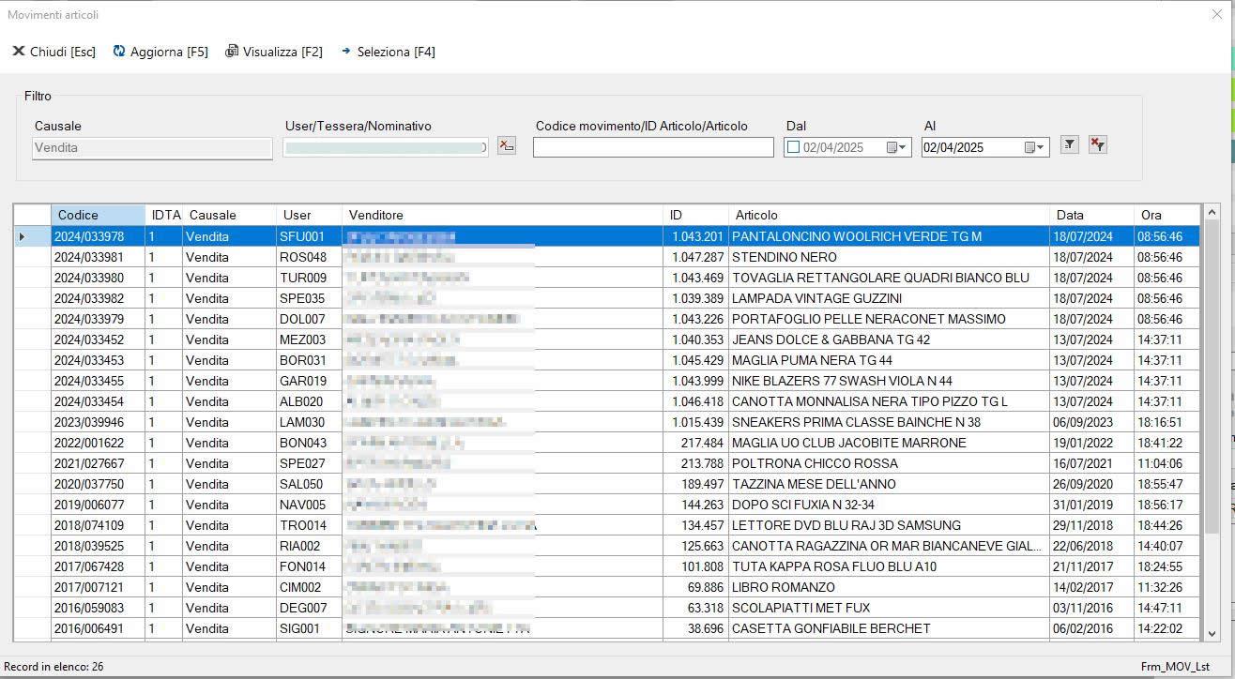Select JEANS DOLCE & GABBANA TG 42
Screen dimensions: 1235x679
click(x=889, y=339)
